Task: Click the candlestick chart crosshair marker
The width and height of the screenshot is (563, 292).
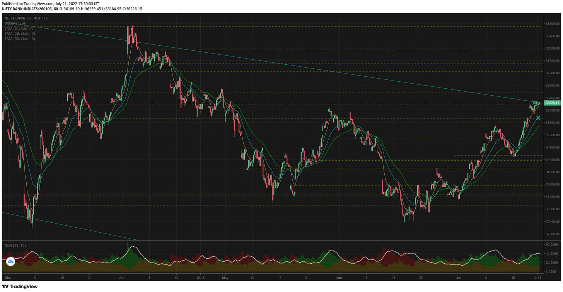Action: point(535,103)
